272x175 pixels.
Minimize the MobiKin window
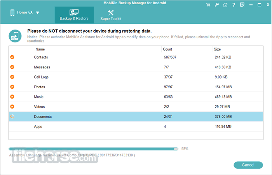coord(251,5)
